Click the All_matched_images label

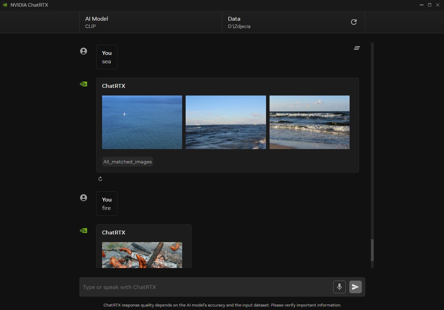(x=127, y=162)
